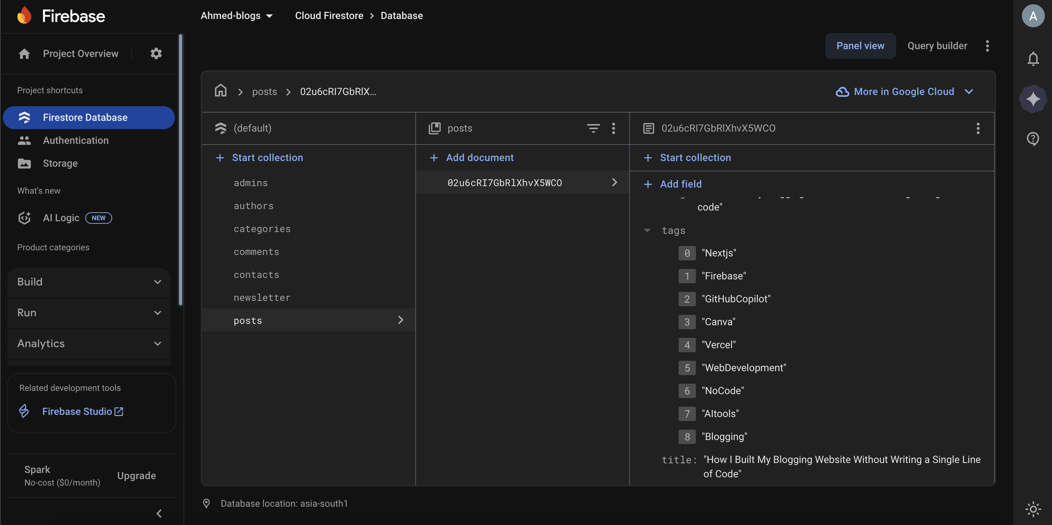Viewport: 1052px width, 525px height.
Task: Click the posts breadcrumb
Action: click(x=265, y=91)
